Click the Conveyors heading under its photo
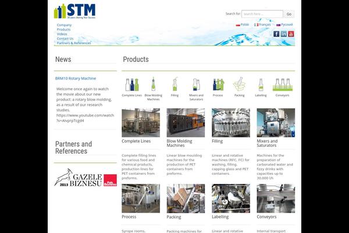This screenshot has width=349, height=233. coord(266,217)
